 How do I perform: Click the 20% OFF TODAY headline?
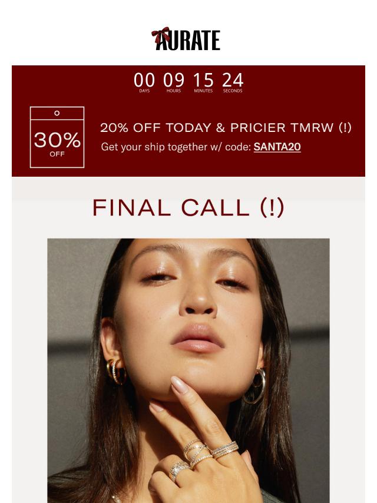(x=226, y=128)
